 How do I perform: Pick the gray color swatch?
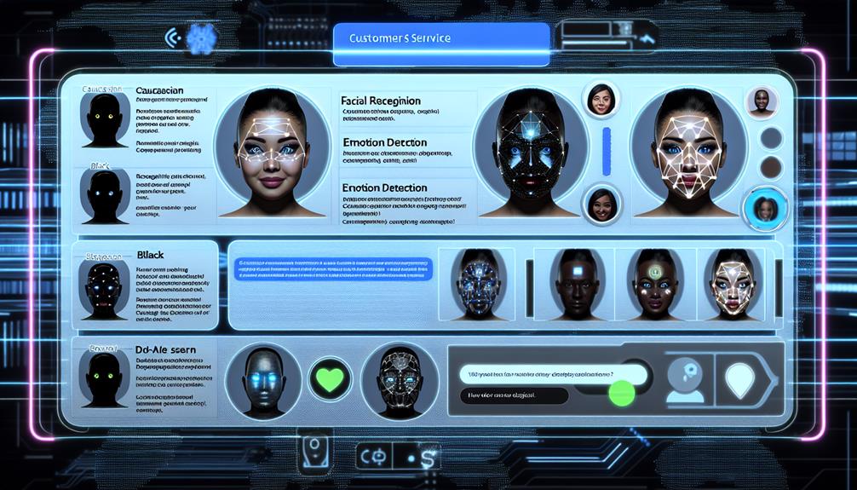point(771,138)
